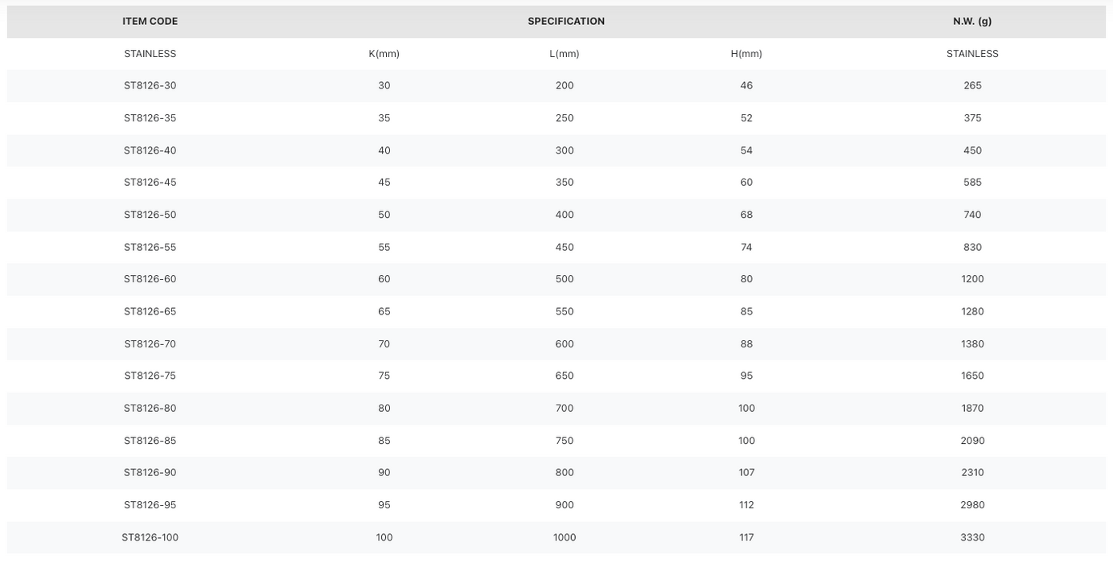Click net weight value 2090
The height and width of the screenshot is (563, 1113).
(972, 441)
